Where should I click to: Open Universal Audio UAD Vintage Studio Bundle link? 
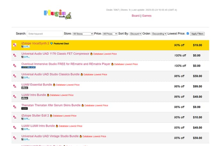pos(50,136)
